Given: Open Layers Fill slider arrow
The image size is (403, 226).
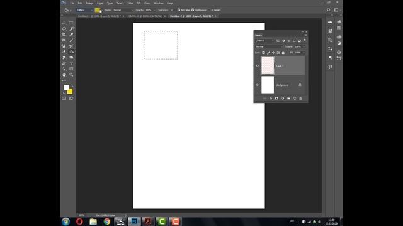Looking at the screenshot, I should (304, 53).
